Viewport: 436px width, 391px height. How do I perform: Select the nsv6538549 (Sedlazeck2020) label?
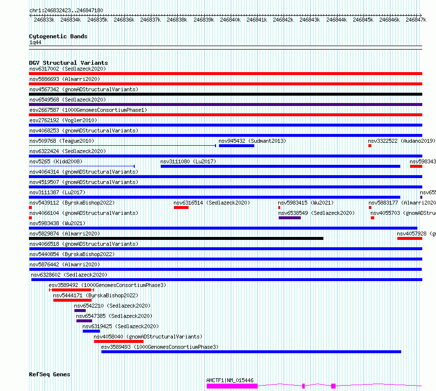pyautogui.click(x=316, y=213)
